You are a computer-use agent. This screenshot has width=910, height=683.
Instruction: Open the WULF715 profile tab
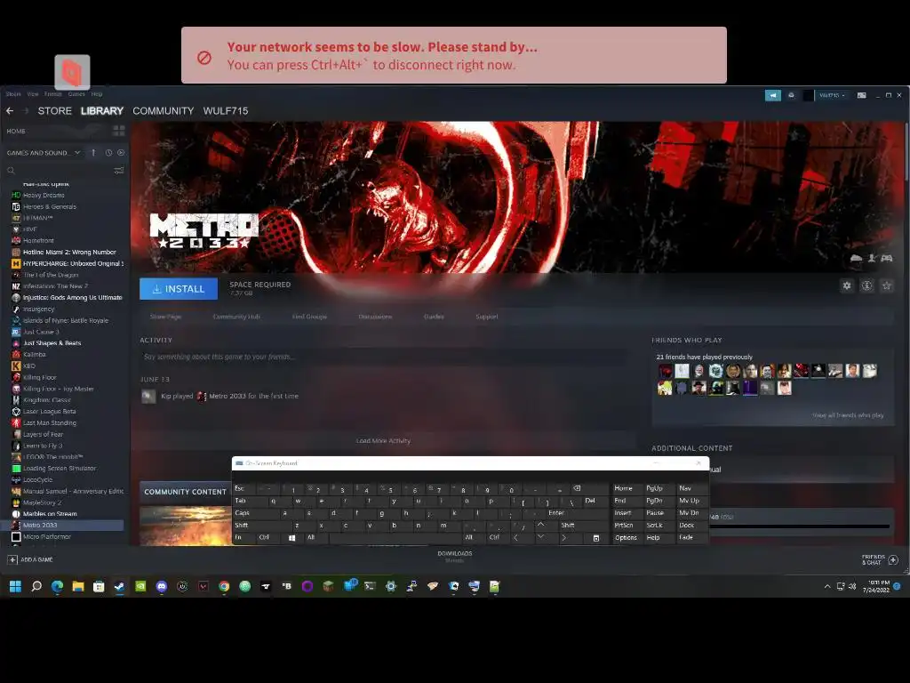pos(226,111)
